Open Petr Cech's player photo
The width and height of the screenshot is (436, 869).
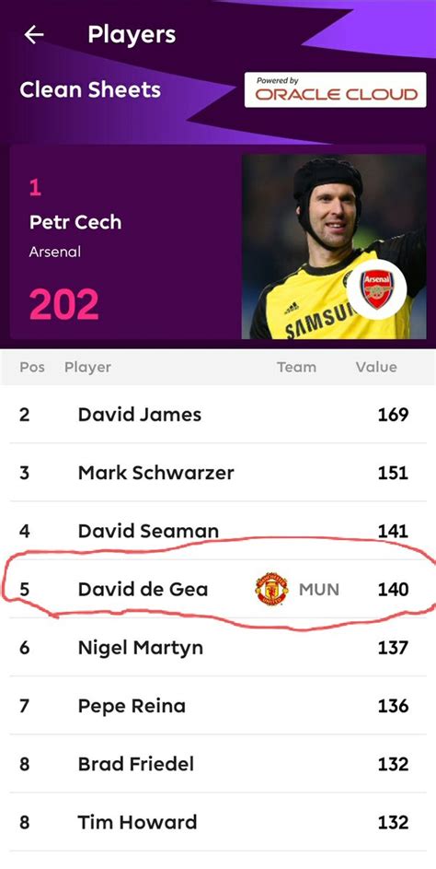(334, 246)
